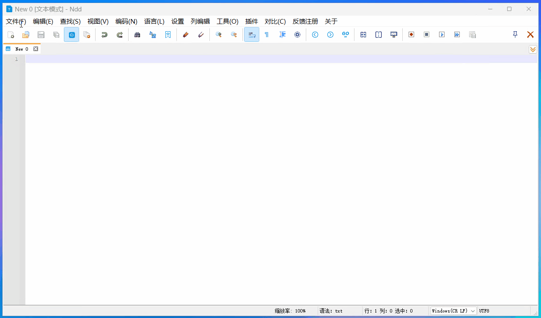This screenshot has width=541, height=318.
Task: Open the 查找(S) menu
Action: 70,22
